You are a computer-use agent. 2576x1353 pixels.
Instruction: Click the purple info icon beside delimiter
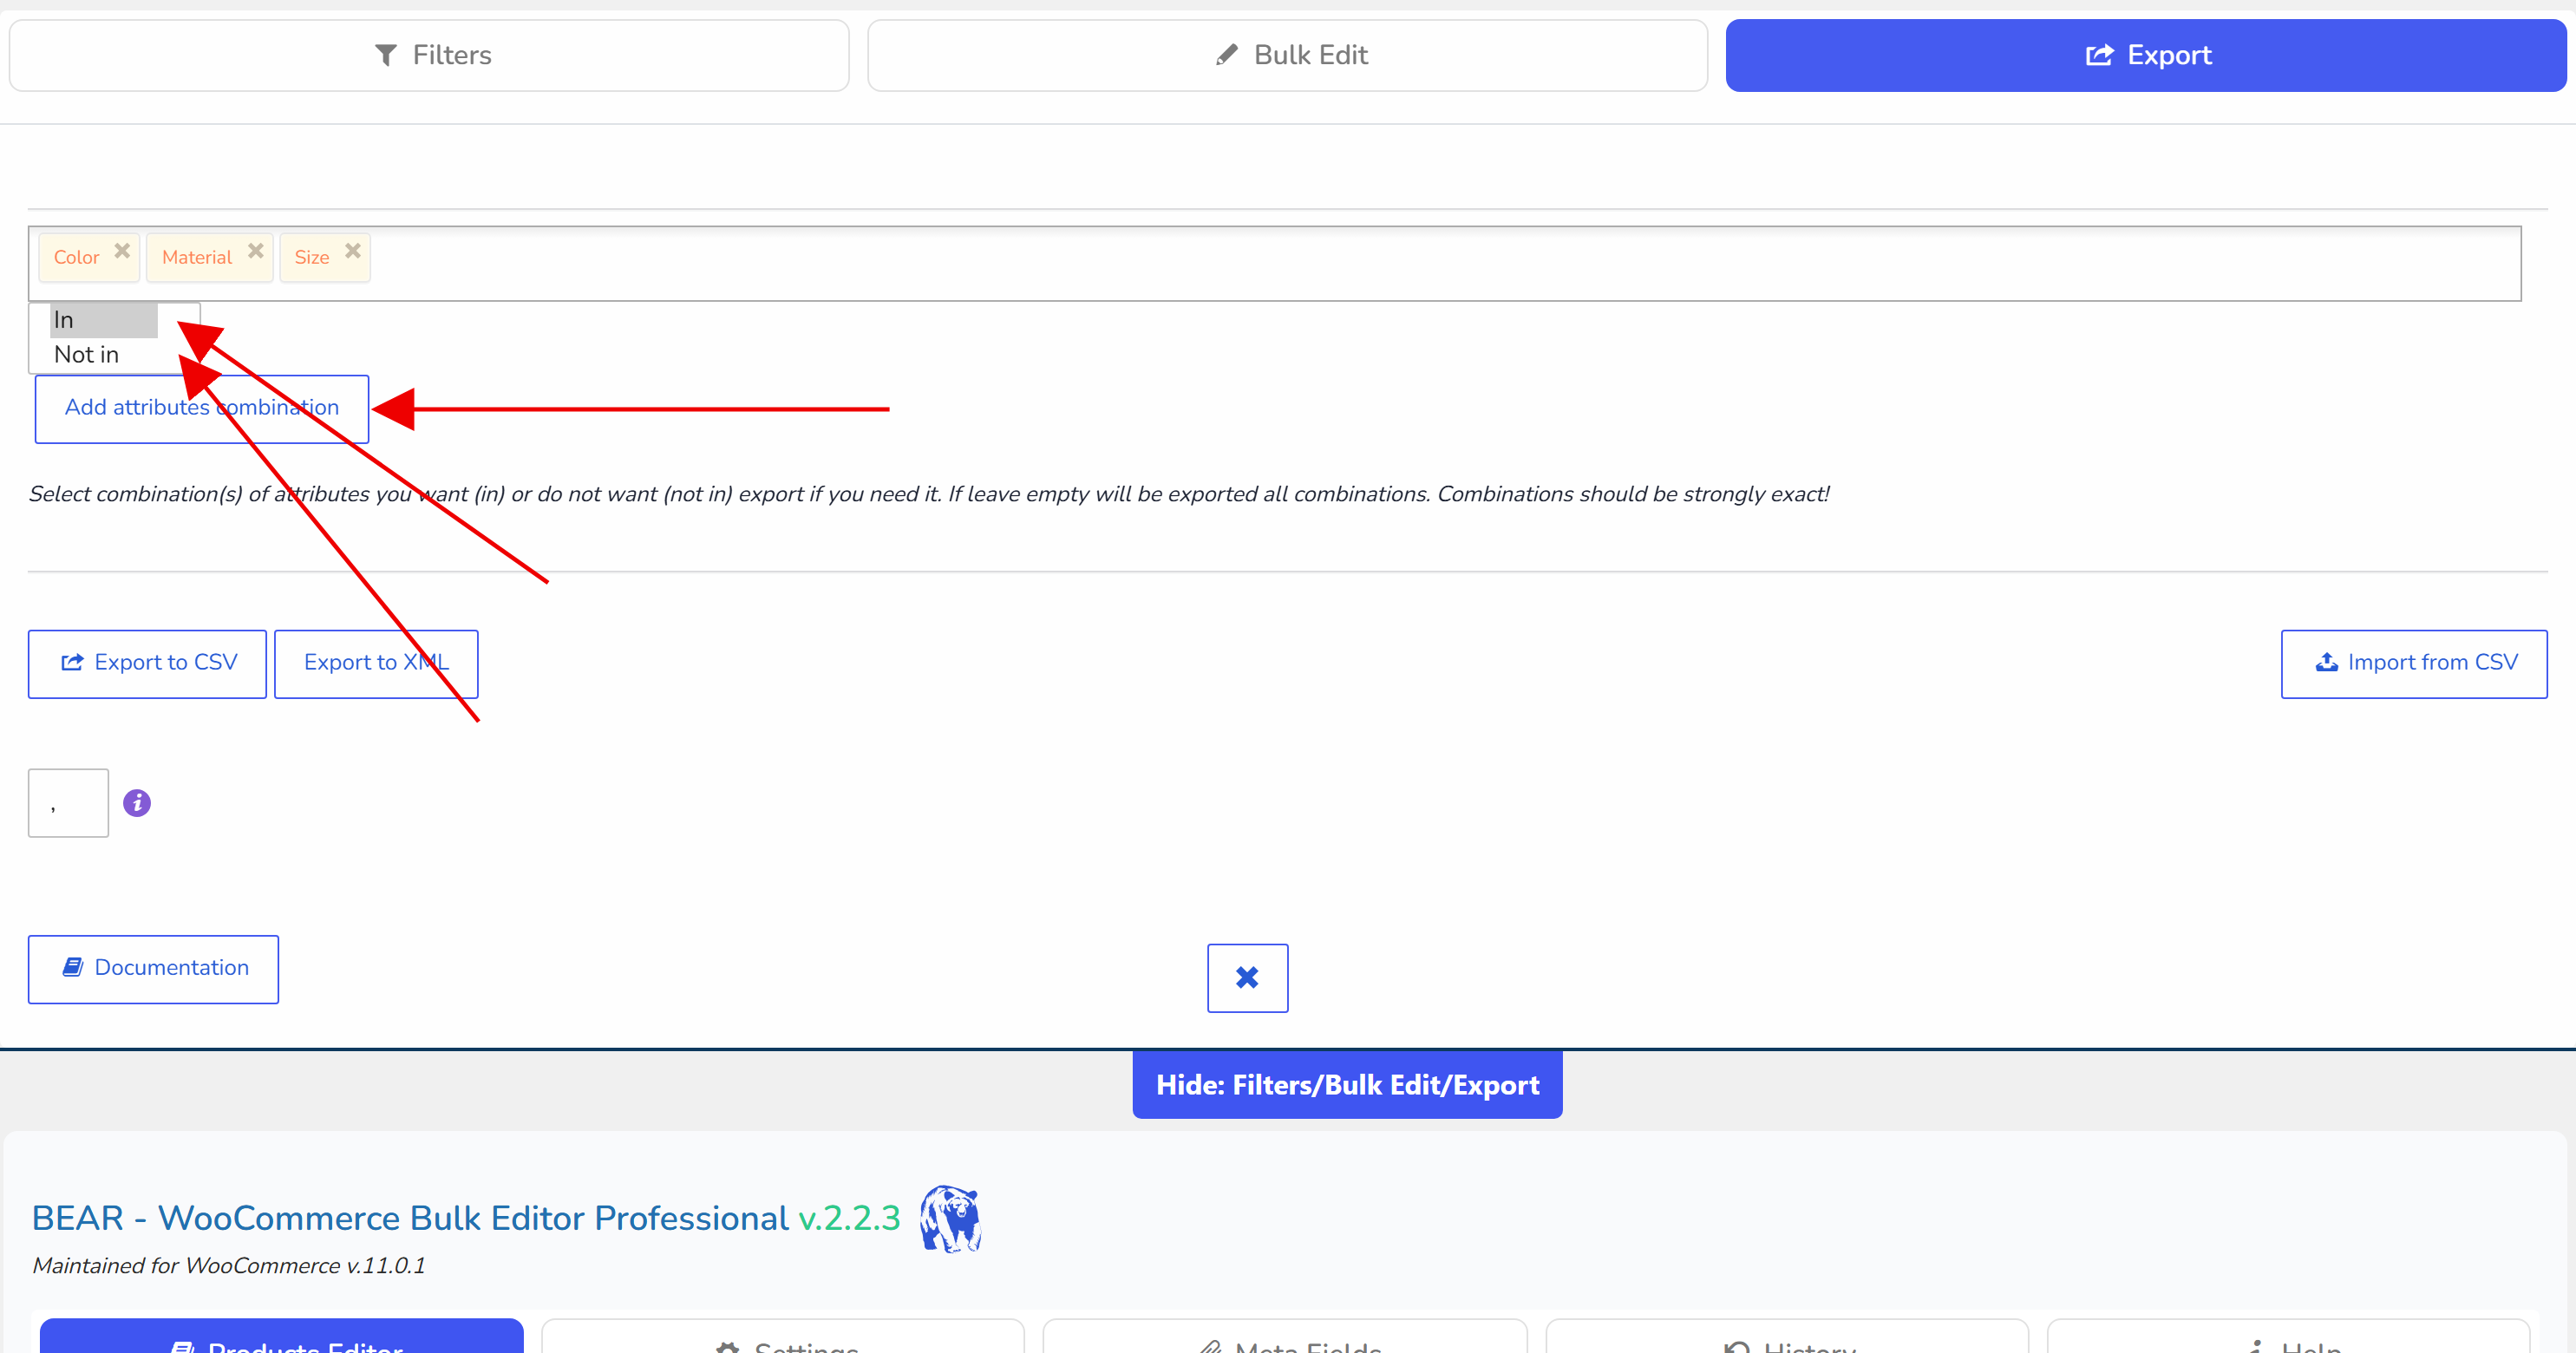137,803
